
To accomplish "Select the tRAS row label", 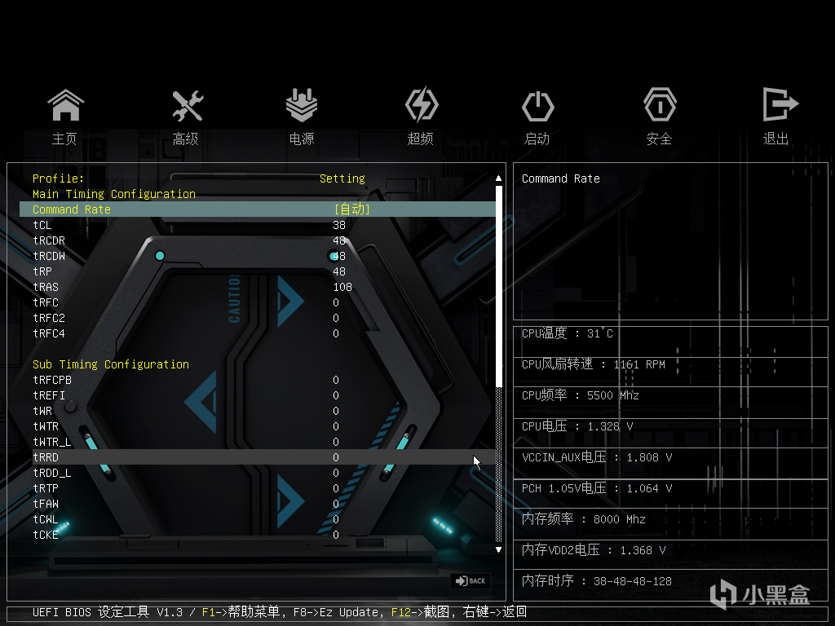I will tap(46, 287).
